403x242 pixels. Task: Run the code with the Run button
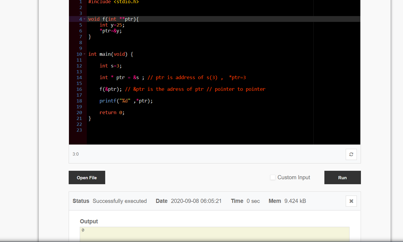343,177
